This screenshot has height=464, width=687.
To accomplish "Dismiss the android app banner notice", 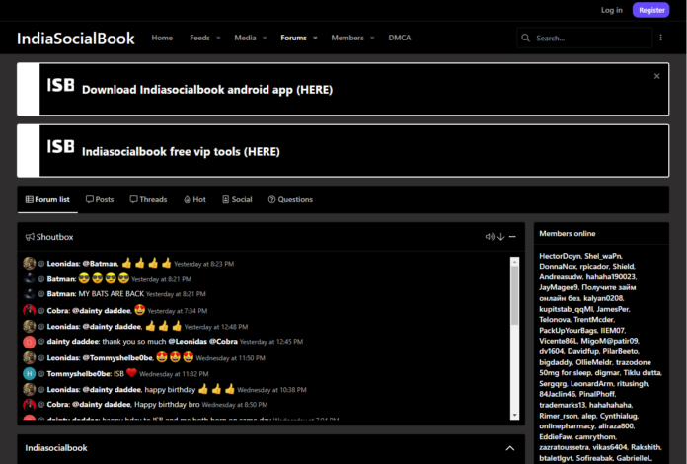I will tap(656, 76).
